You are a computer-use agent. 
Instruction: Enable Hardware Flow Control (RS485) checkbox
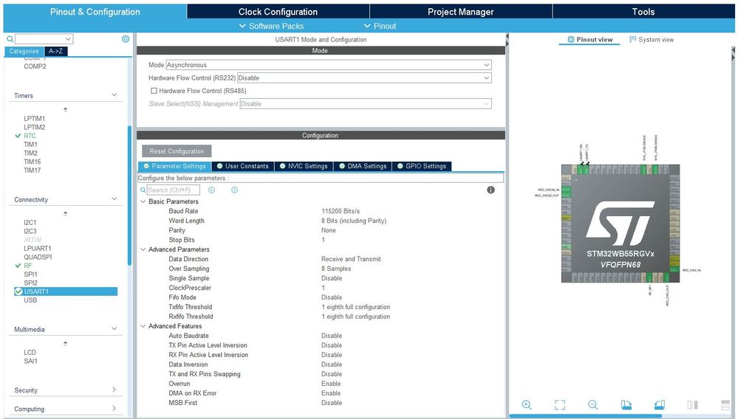point(154,91)
